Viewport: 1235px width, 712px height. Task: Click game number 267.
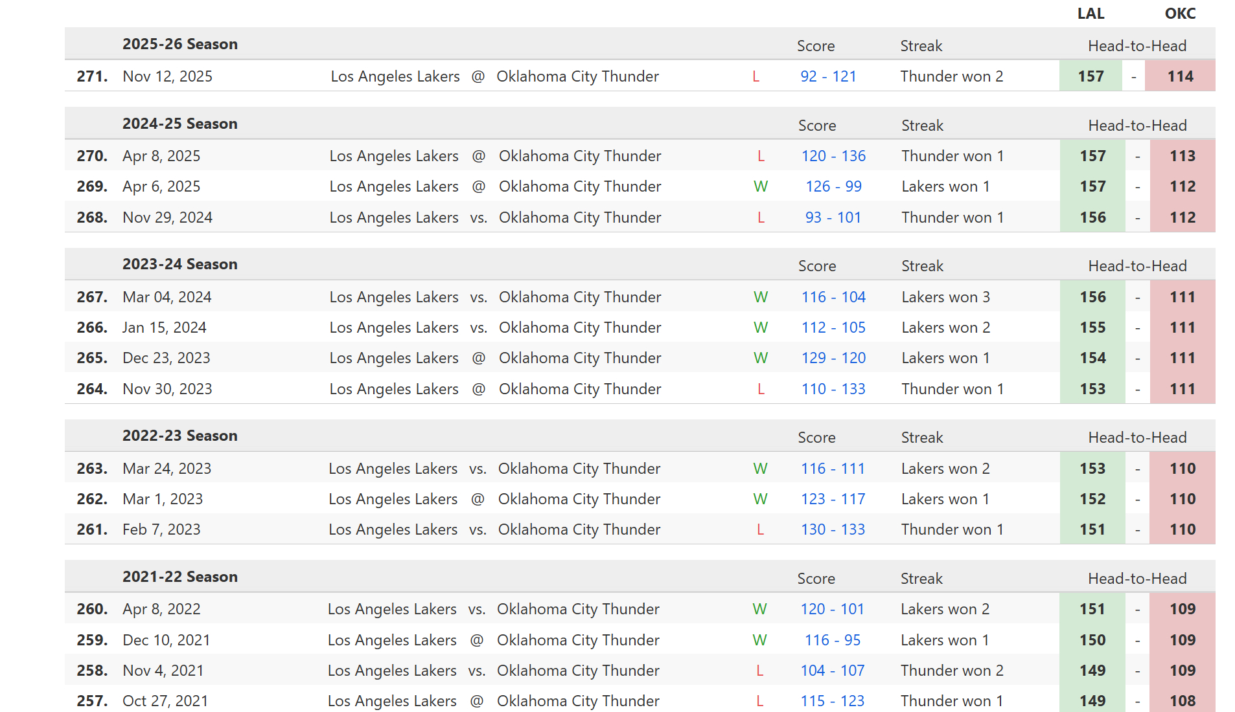[x=92, y=297]
